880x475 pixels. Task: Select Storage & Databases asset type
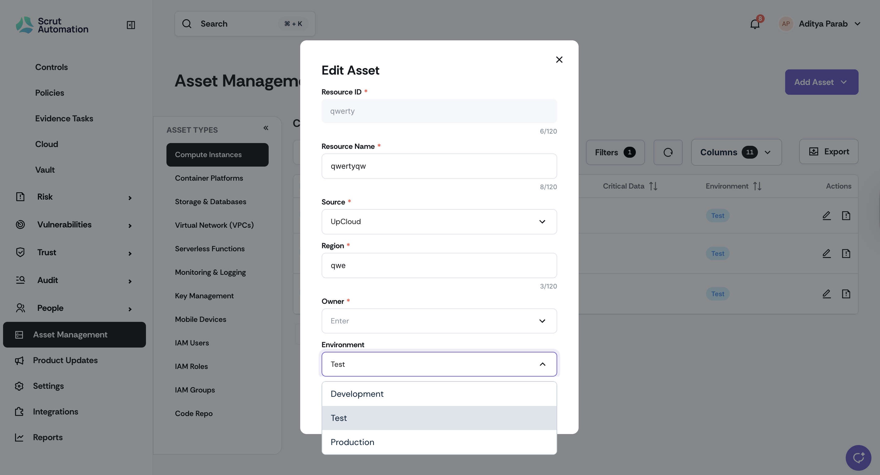(x=211, y=202)
